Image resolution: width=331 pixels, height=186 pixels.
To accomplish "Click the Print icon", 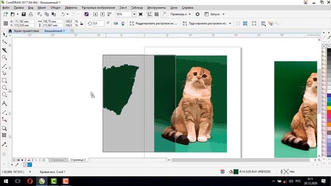I will (31, 14).
